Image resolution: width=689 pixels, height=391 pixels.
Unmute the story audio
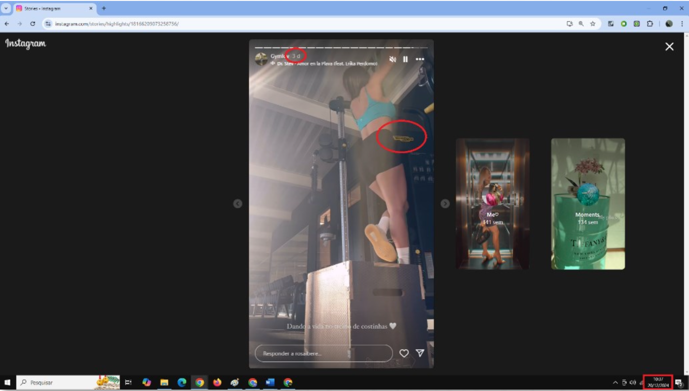pyautogui.click(x=392, y=59)
